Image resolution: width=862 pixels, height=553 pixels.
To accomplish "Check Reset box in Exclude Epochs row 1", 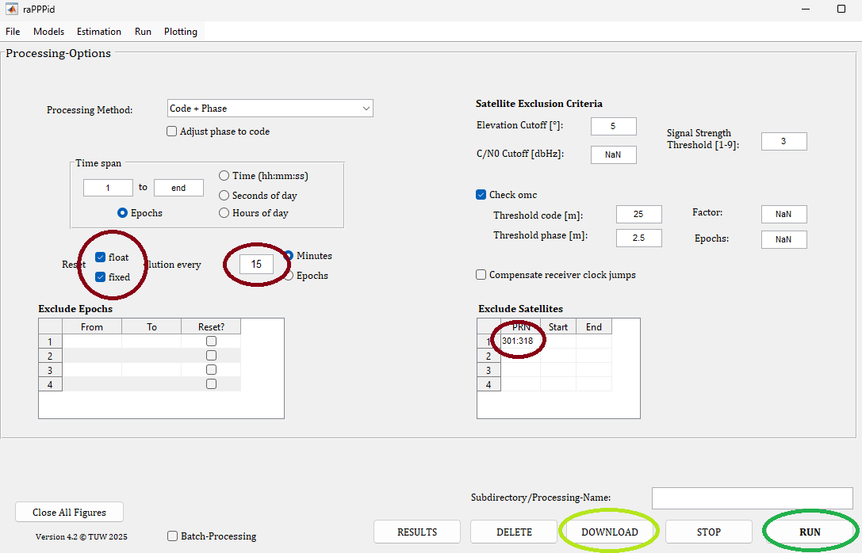I will tap(211, 341).
